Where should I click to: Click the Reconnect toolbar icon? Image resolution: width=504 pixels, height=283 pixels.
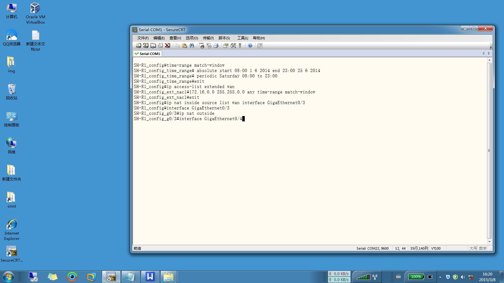tap(160, 46)
